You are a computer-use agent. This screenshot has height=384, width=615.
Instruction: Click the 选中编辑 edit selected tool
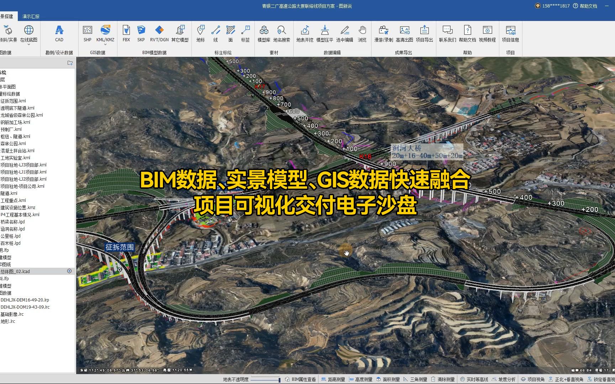[x=345, y=33]
